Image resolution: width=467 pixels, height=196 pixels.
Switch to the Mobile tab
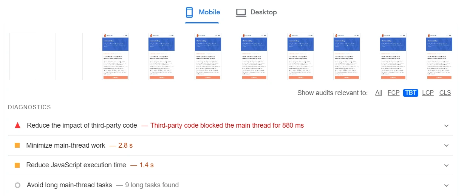[x=202, y=12]
